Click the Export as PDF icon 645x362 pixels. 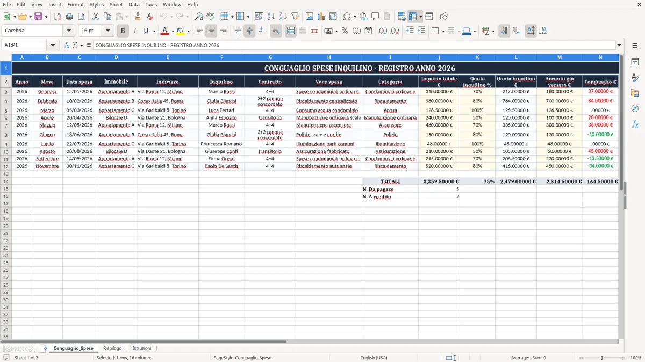coord(58,17)
